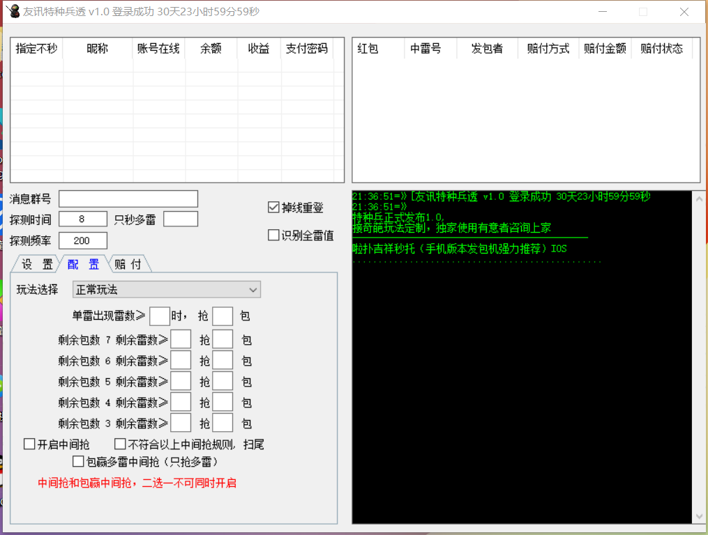708x535 pixels.
Task: Click red warning 中间抢和包赢中间抢 text
Action: tap(137, 483)
